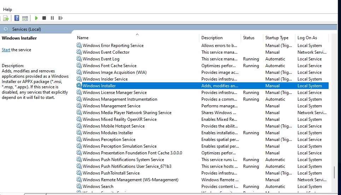Click the Pause Service toolbar button
Screen dimensions: 341x195
pyautogui.click(x=52, y=18)
